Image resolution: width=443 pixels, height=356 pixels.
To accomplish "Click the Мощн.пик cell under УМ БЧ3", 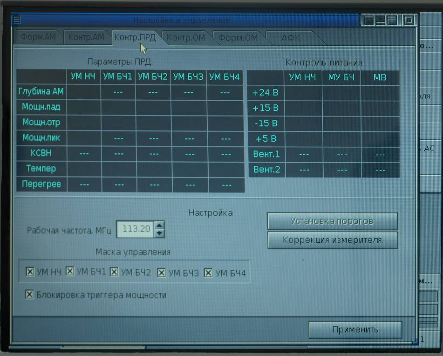I will point(189,138).
